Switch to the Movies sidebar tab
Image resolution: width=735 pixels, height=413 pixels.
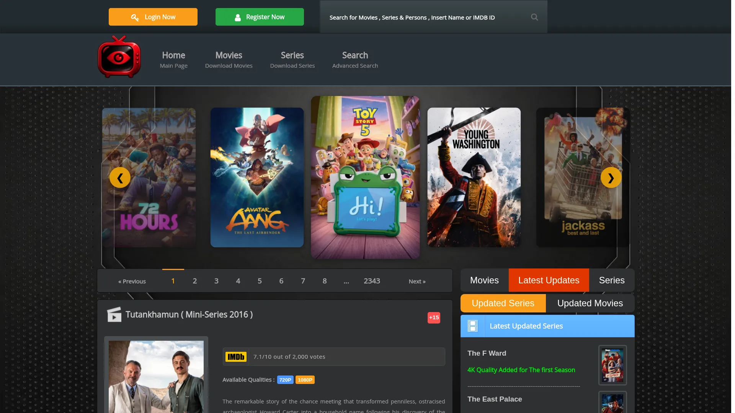tap(484, 280)
